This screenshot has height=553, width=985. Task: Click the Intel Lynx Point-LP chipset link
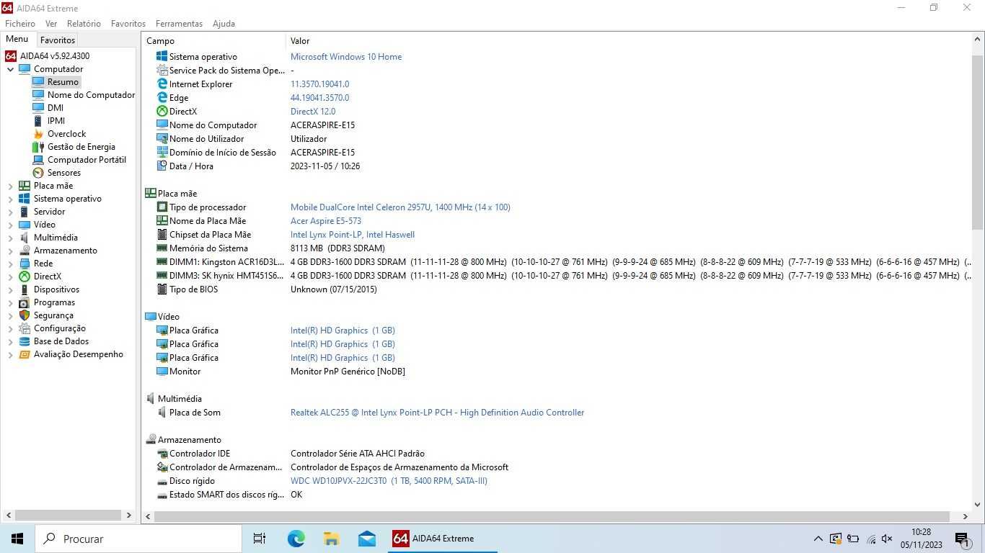tap(353, 235)
